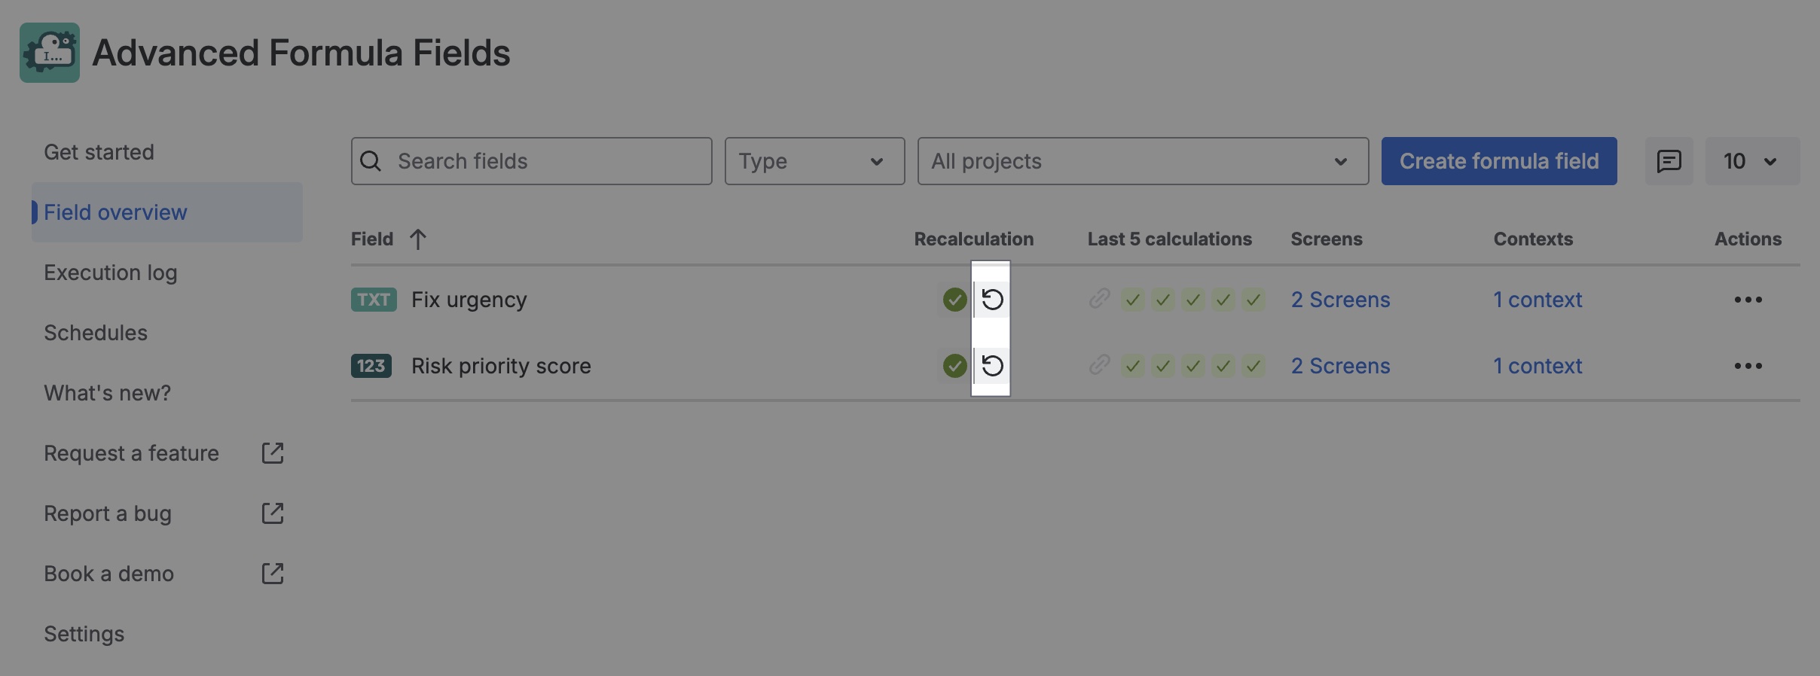This screenshot has width=1820, height=676.
Task: Recalculate the Fix urgency field
Action: point(992,300)
